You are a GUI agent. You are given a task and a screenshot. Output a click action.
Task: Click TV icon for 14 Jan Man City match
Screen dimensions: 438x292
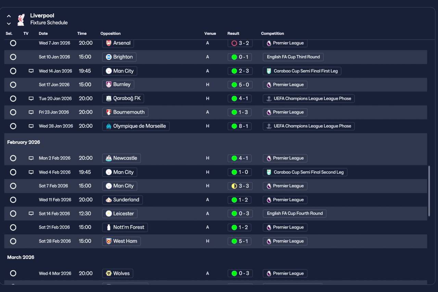coord(31,71)
